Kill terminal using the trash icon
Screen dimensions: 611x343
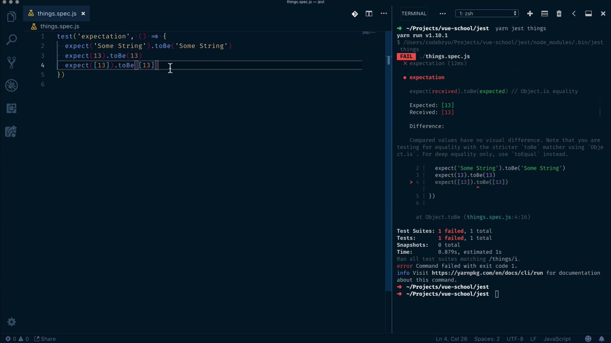click(x=559, y=13)
